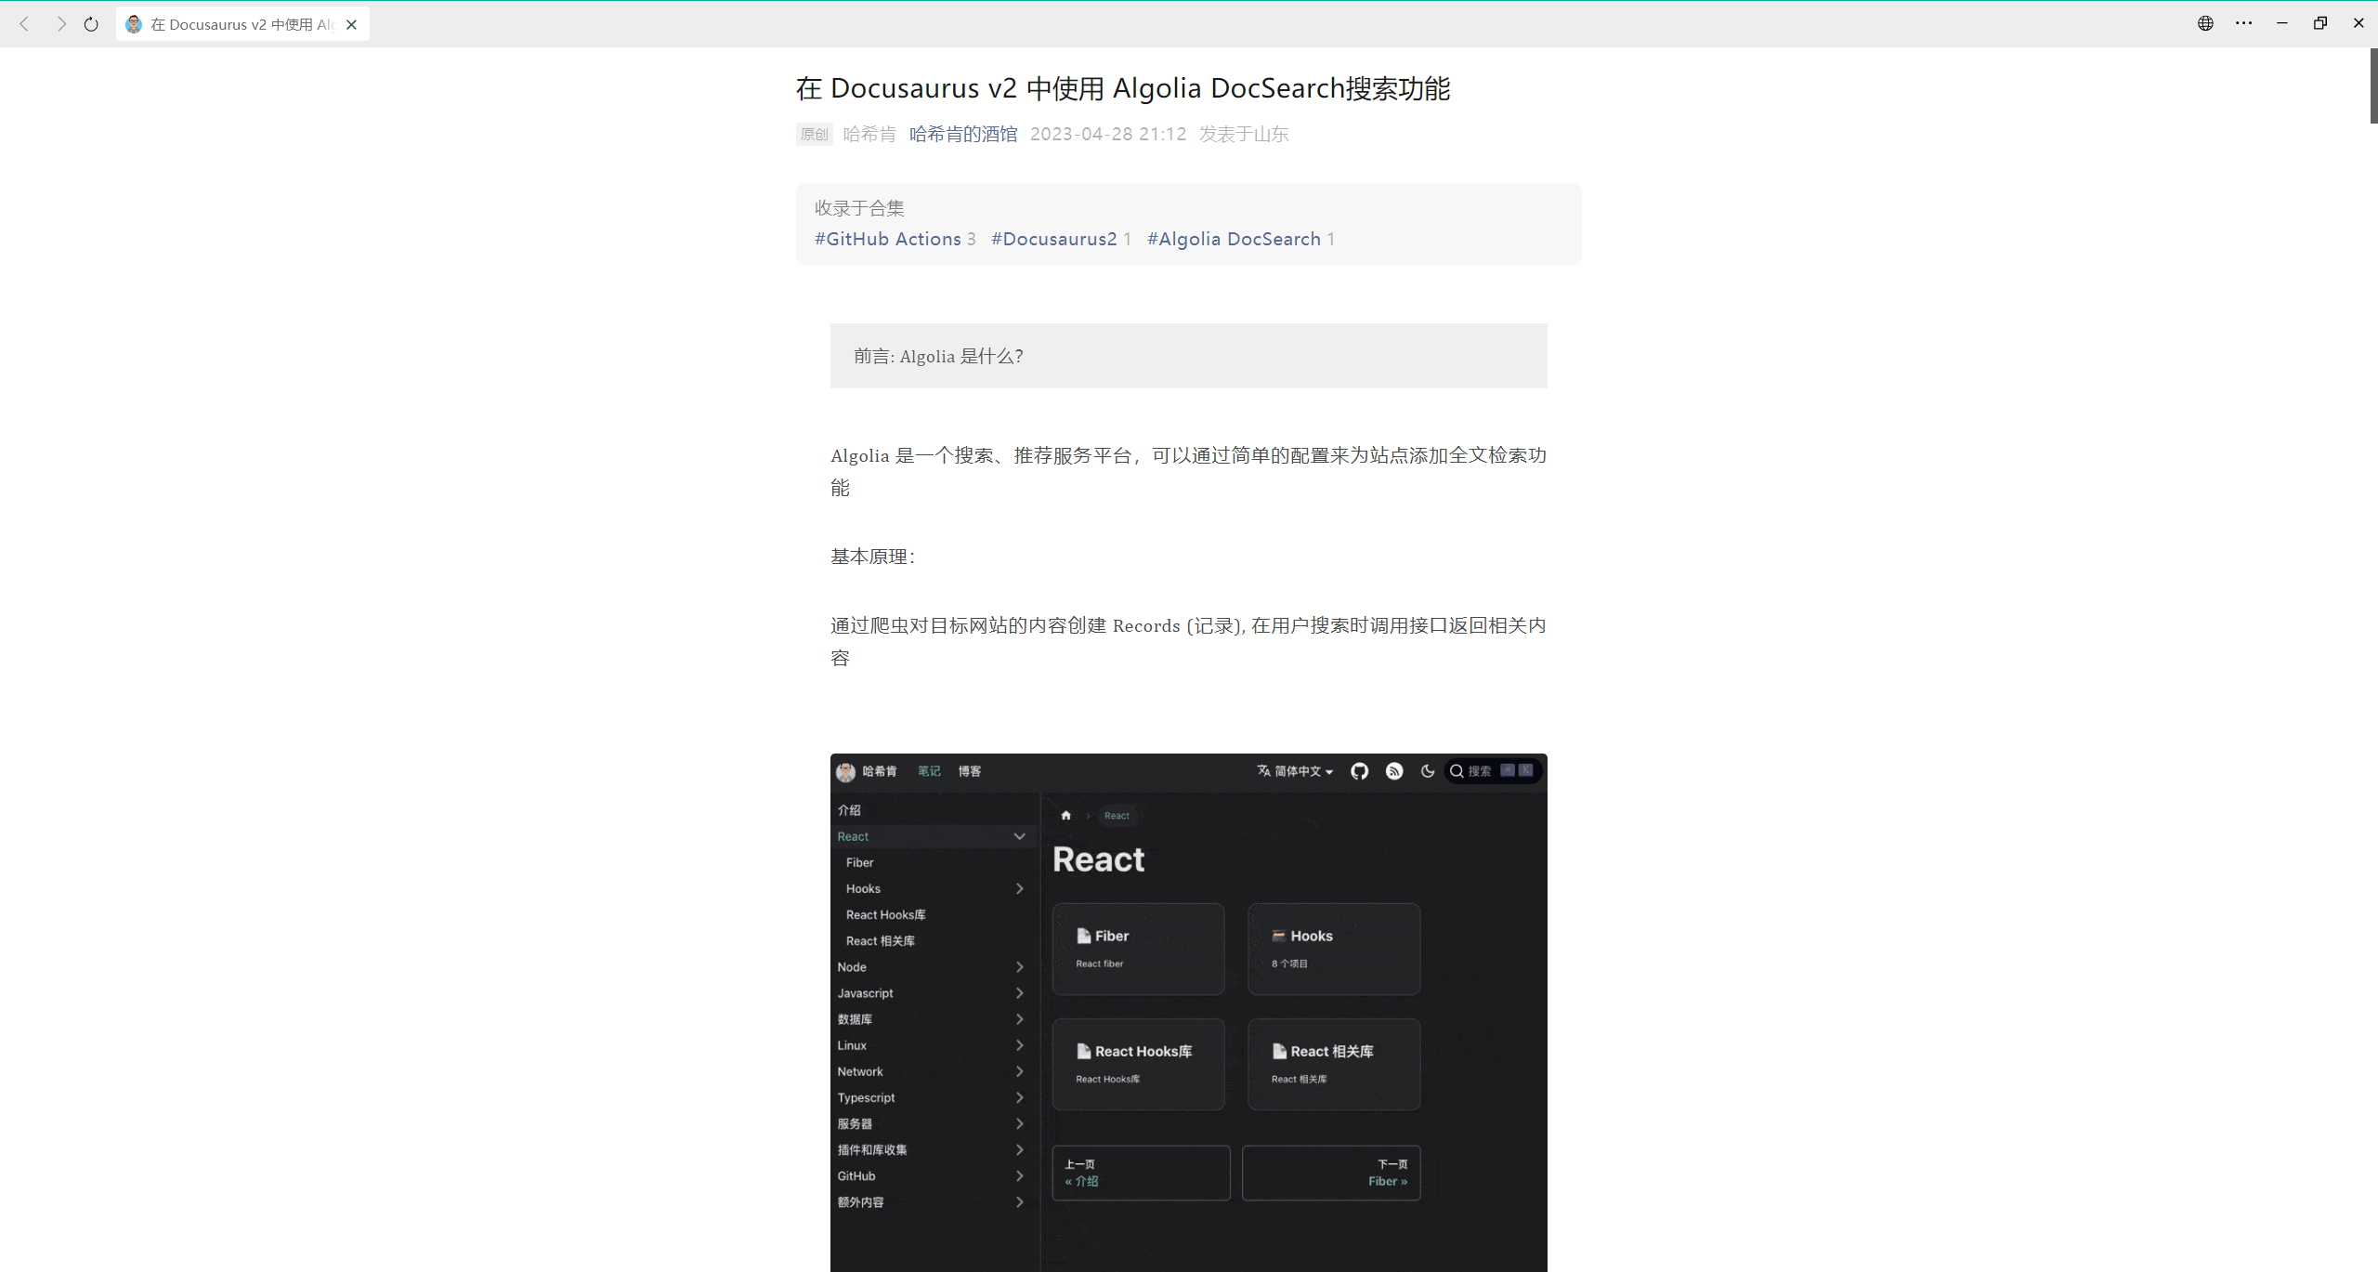This screenshot has width=2378, height=1272.
Task: Reload the page with the refresh icon
Action: [x=91, y=24]
